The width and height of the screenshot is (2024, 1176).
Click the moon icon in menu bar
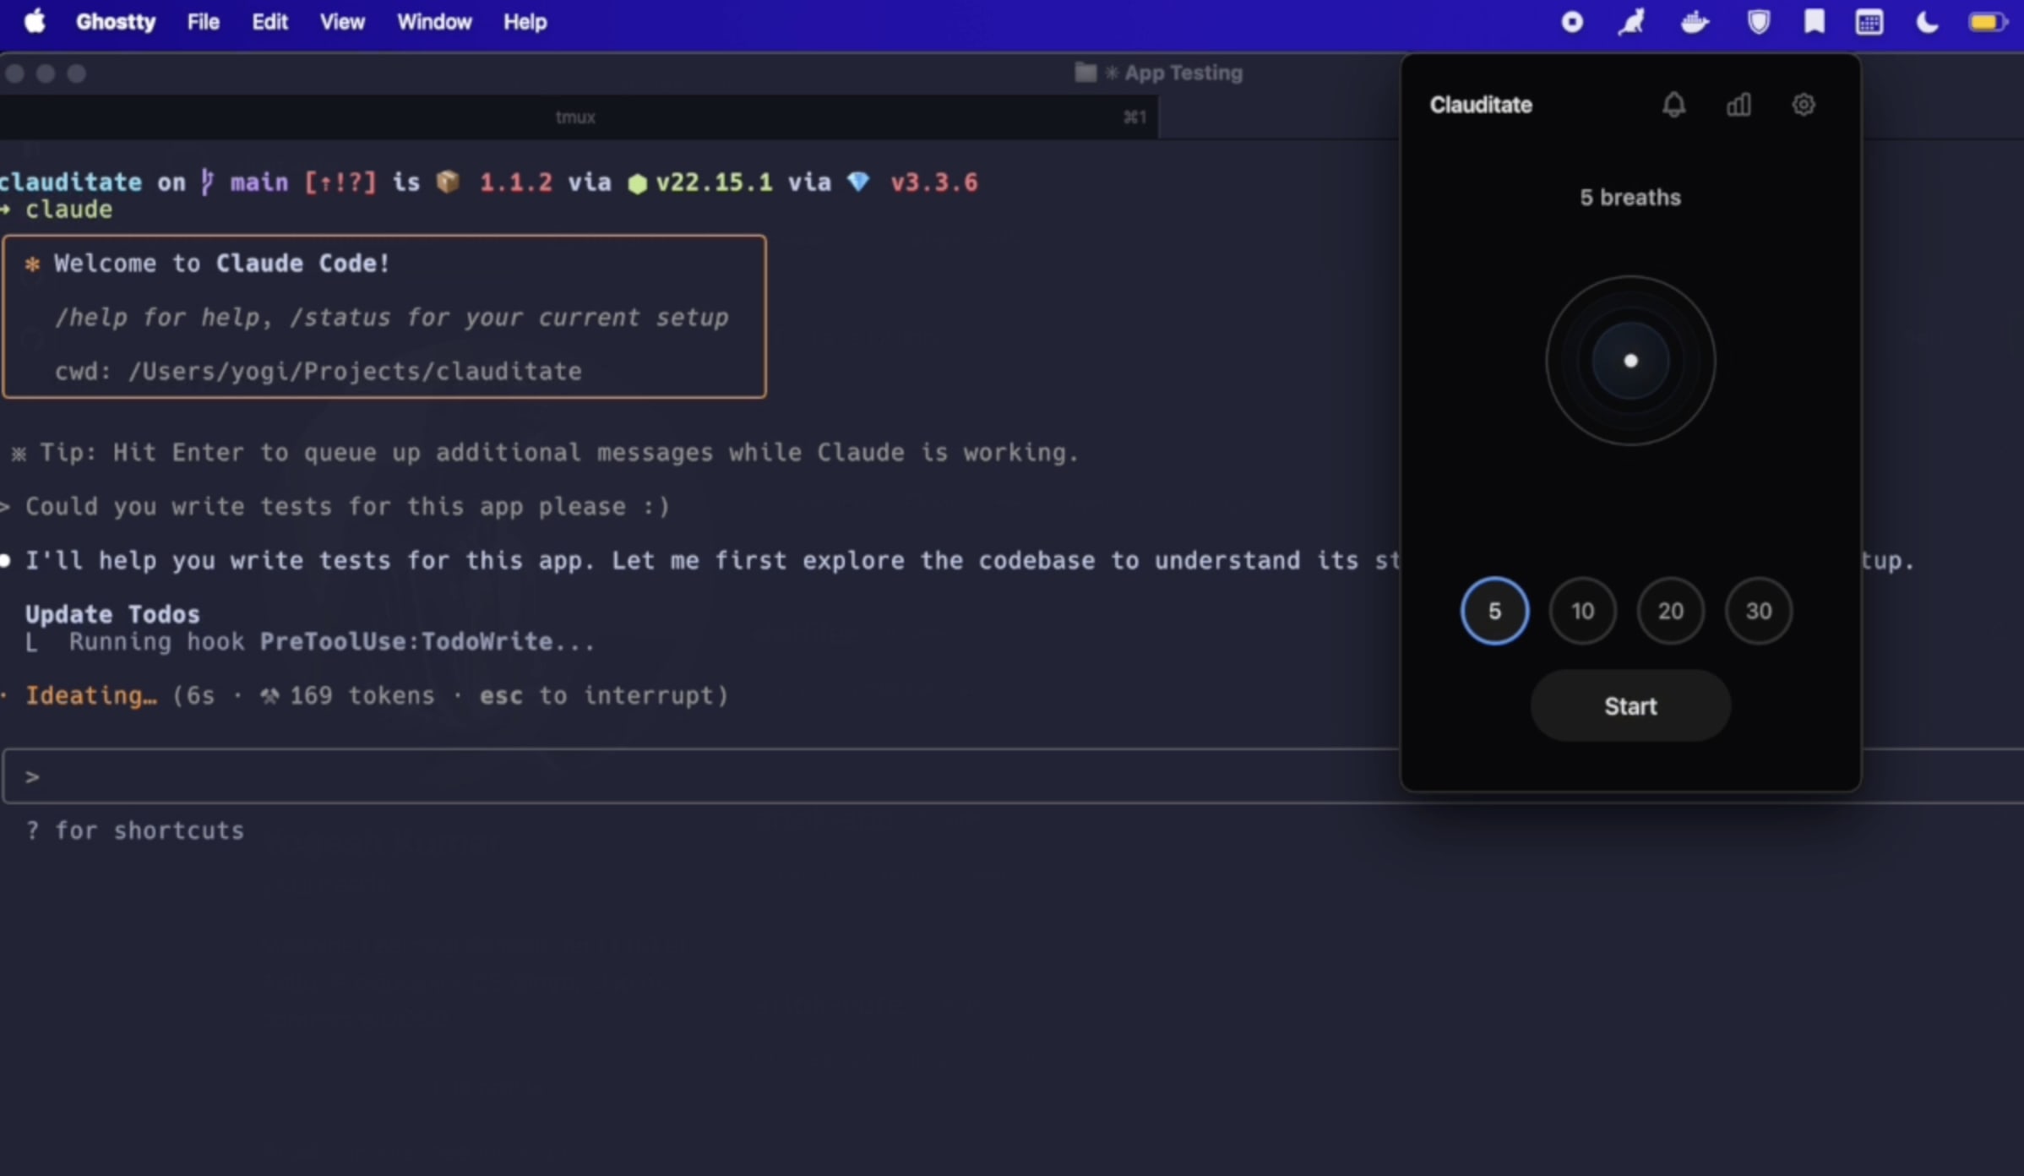pos(1926,21)
